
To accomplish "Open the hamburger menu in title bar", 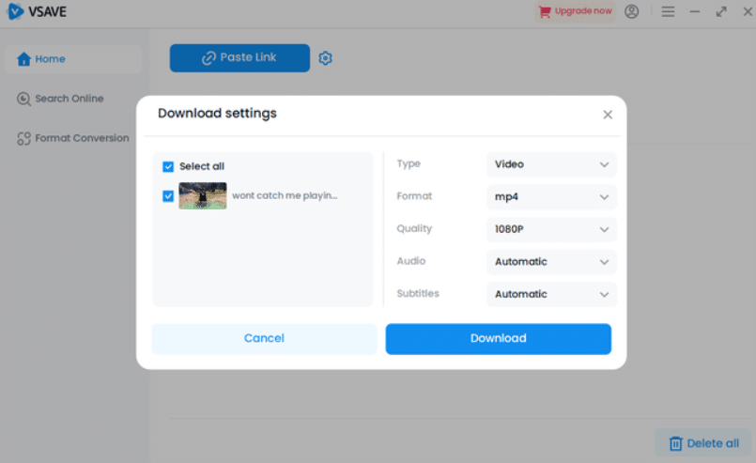I will tap(668, 11).
